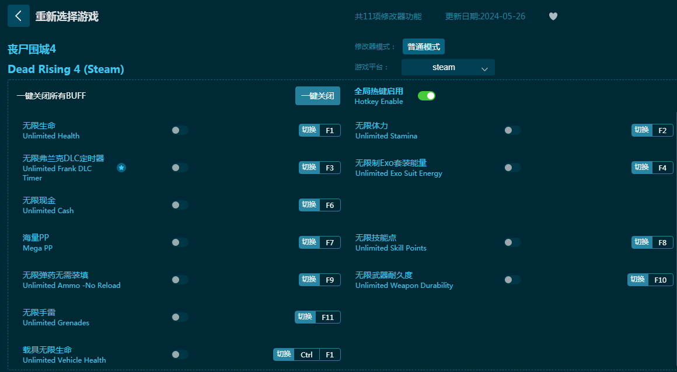
Task: Click the 一键关闭所有BUFF label
Action: tap(51, 96)
